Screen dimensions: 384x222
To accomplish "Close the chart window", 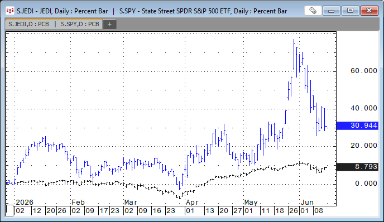I will (x=369, y=11).
